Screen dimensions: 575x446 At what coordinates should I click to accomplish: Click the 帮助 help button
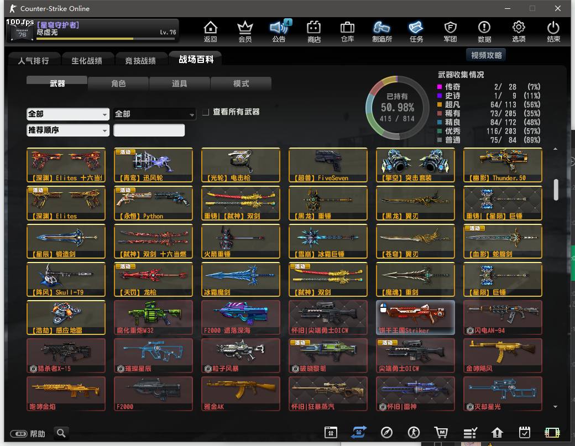click(28, 434)
